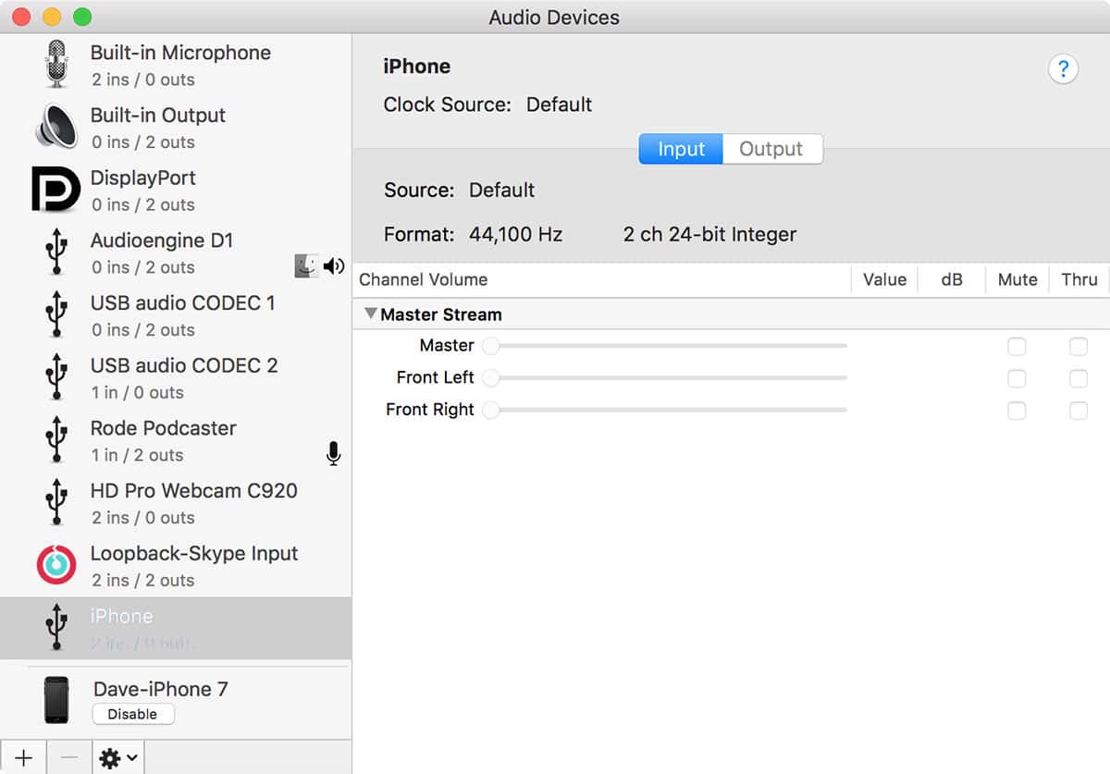Viewport: 1110px width, 774px height.
Task: Switch to the Input tab
Action: [x=681, y=149]
